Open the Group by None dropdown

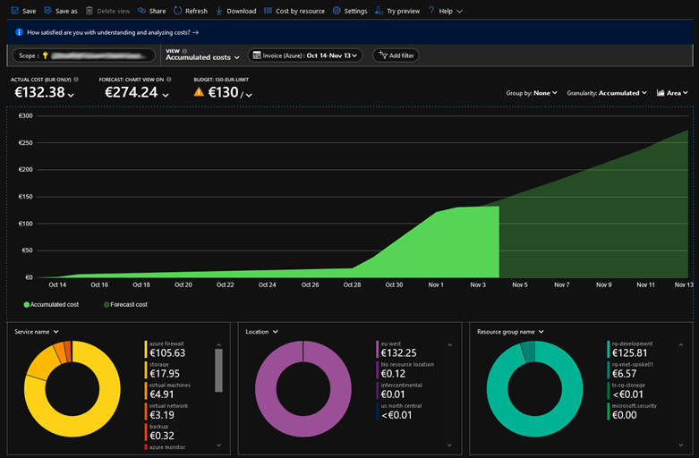point(532,93)
